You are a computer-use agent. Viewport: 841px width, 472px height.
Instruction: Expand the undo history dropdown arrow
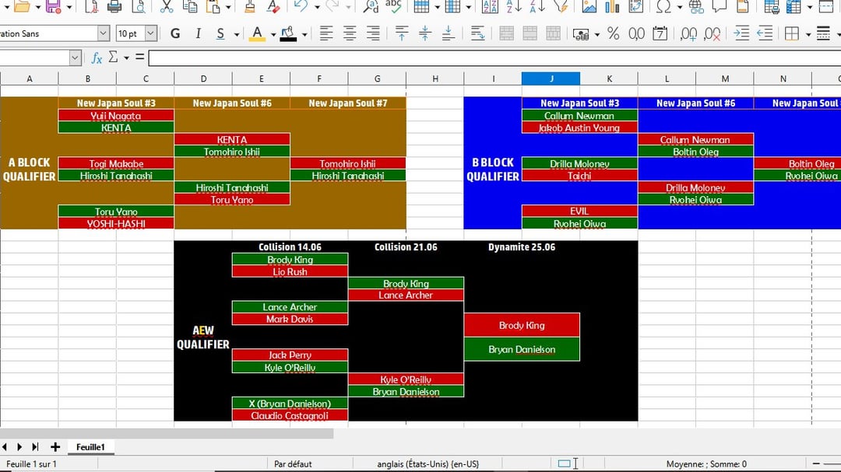click(x=316, y=7)
